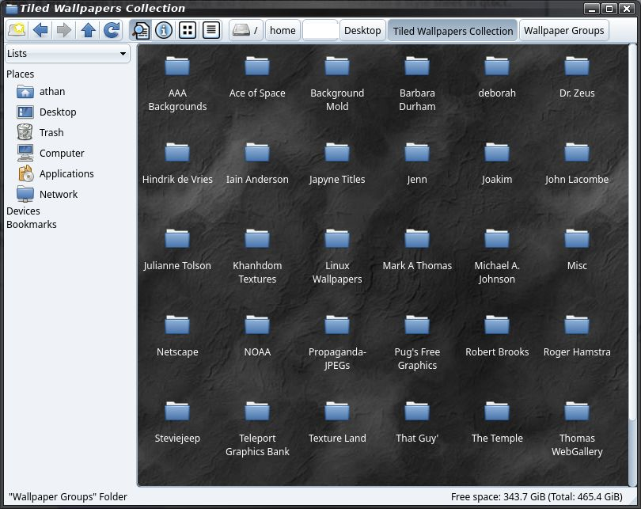The height and width of the screenshot is (509, 641).
Task: Select the That Guy' folder
Action: point(417,421)
